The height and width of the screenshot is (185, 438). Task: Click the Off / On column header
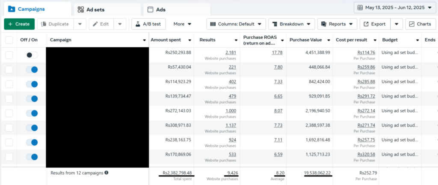click(x=29, y=40)
